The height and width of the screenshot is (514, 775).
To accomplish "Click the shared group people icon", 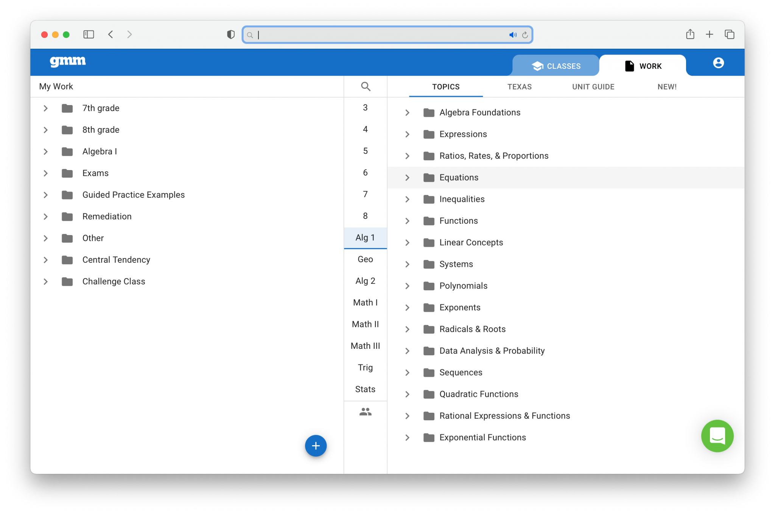I will (365, 412).
